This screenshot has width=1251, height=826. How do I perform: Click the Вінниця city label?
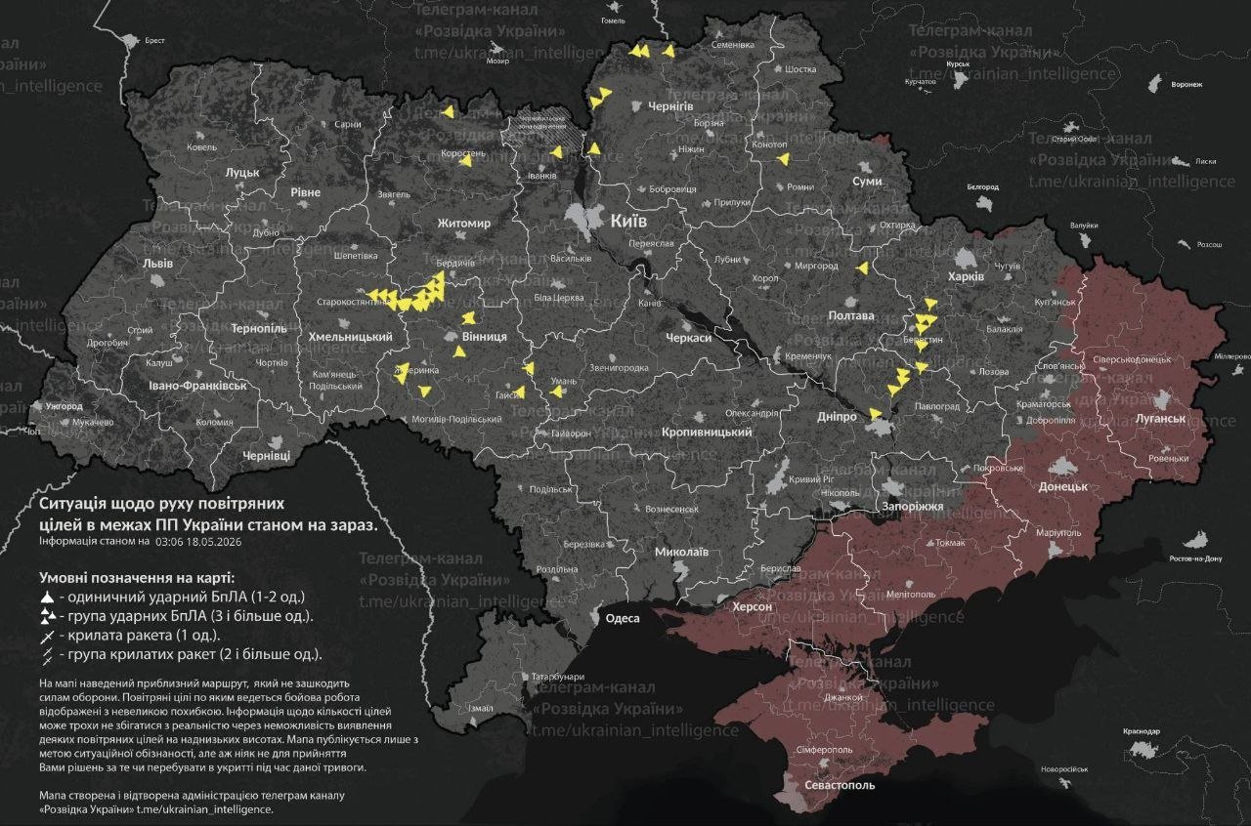(484, 336)
